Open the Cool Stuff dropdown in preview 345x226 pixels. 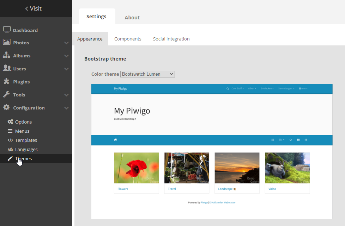(x=238, y=88)
